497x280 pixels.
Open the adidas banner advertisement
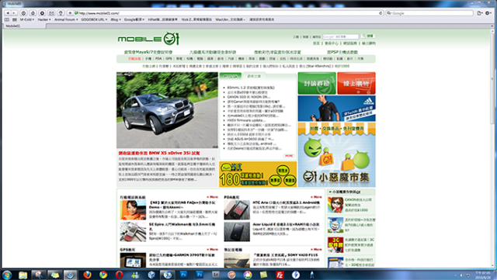pyautogui.click(x=336, y=109)
